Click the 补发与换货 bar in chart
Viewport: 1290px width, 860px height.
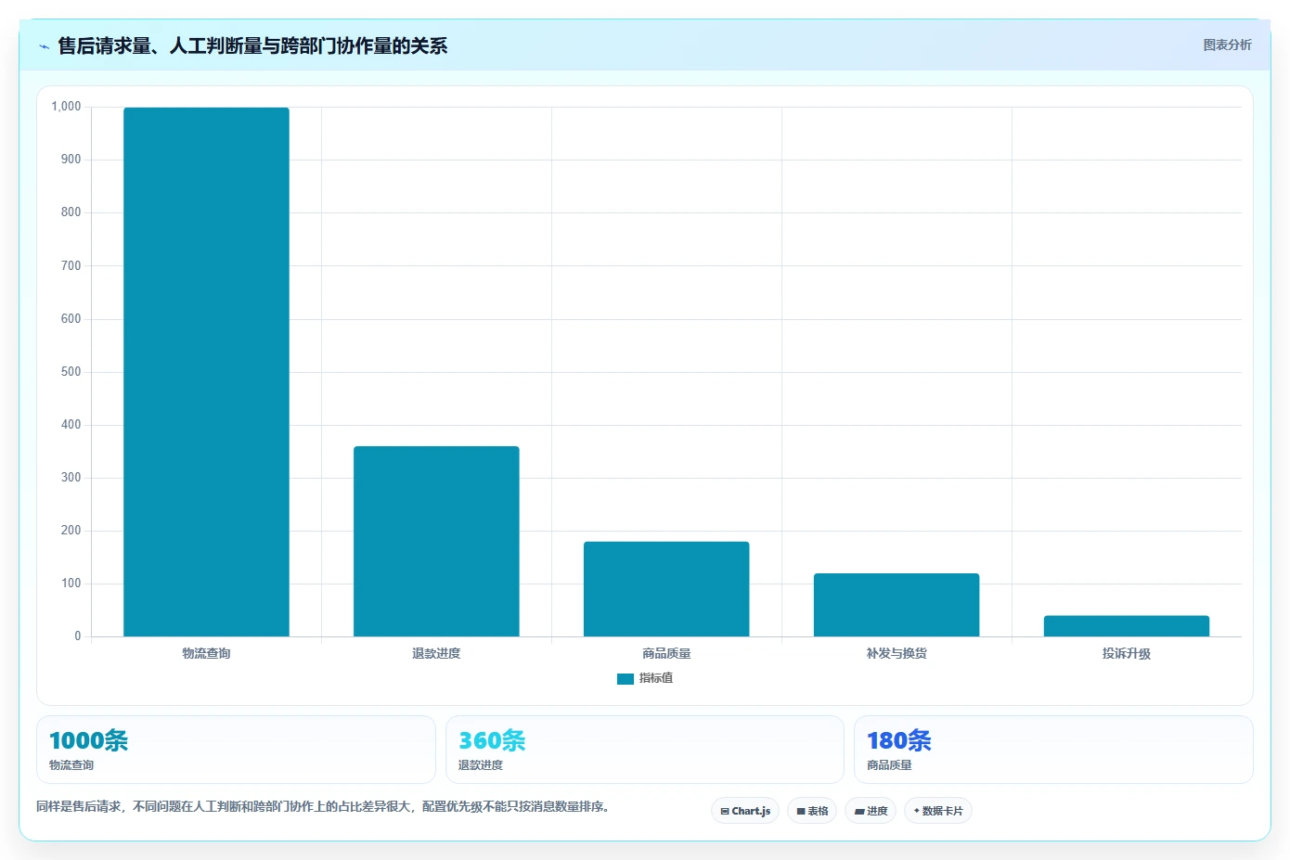tap(897, 605)
